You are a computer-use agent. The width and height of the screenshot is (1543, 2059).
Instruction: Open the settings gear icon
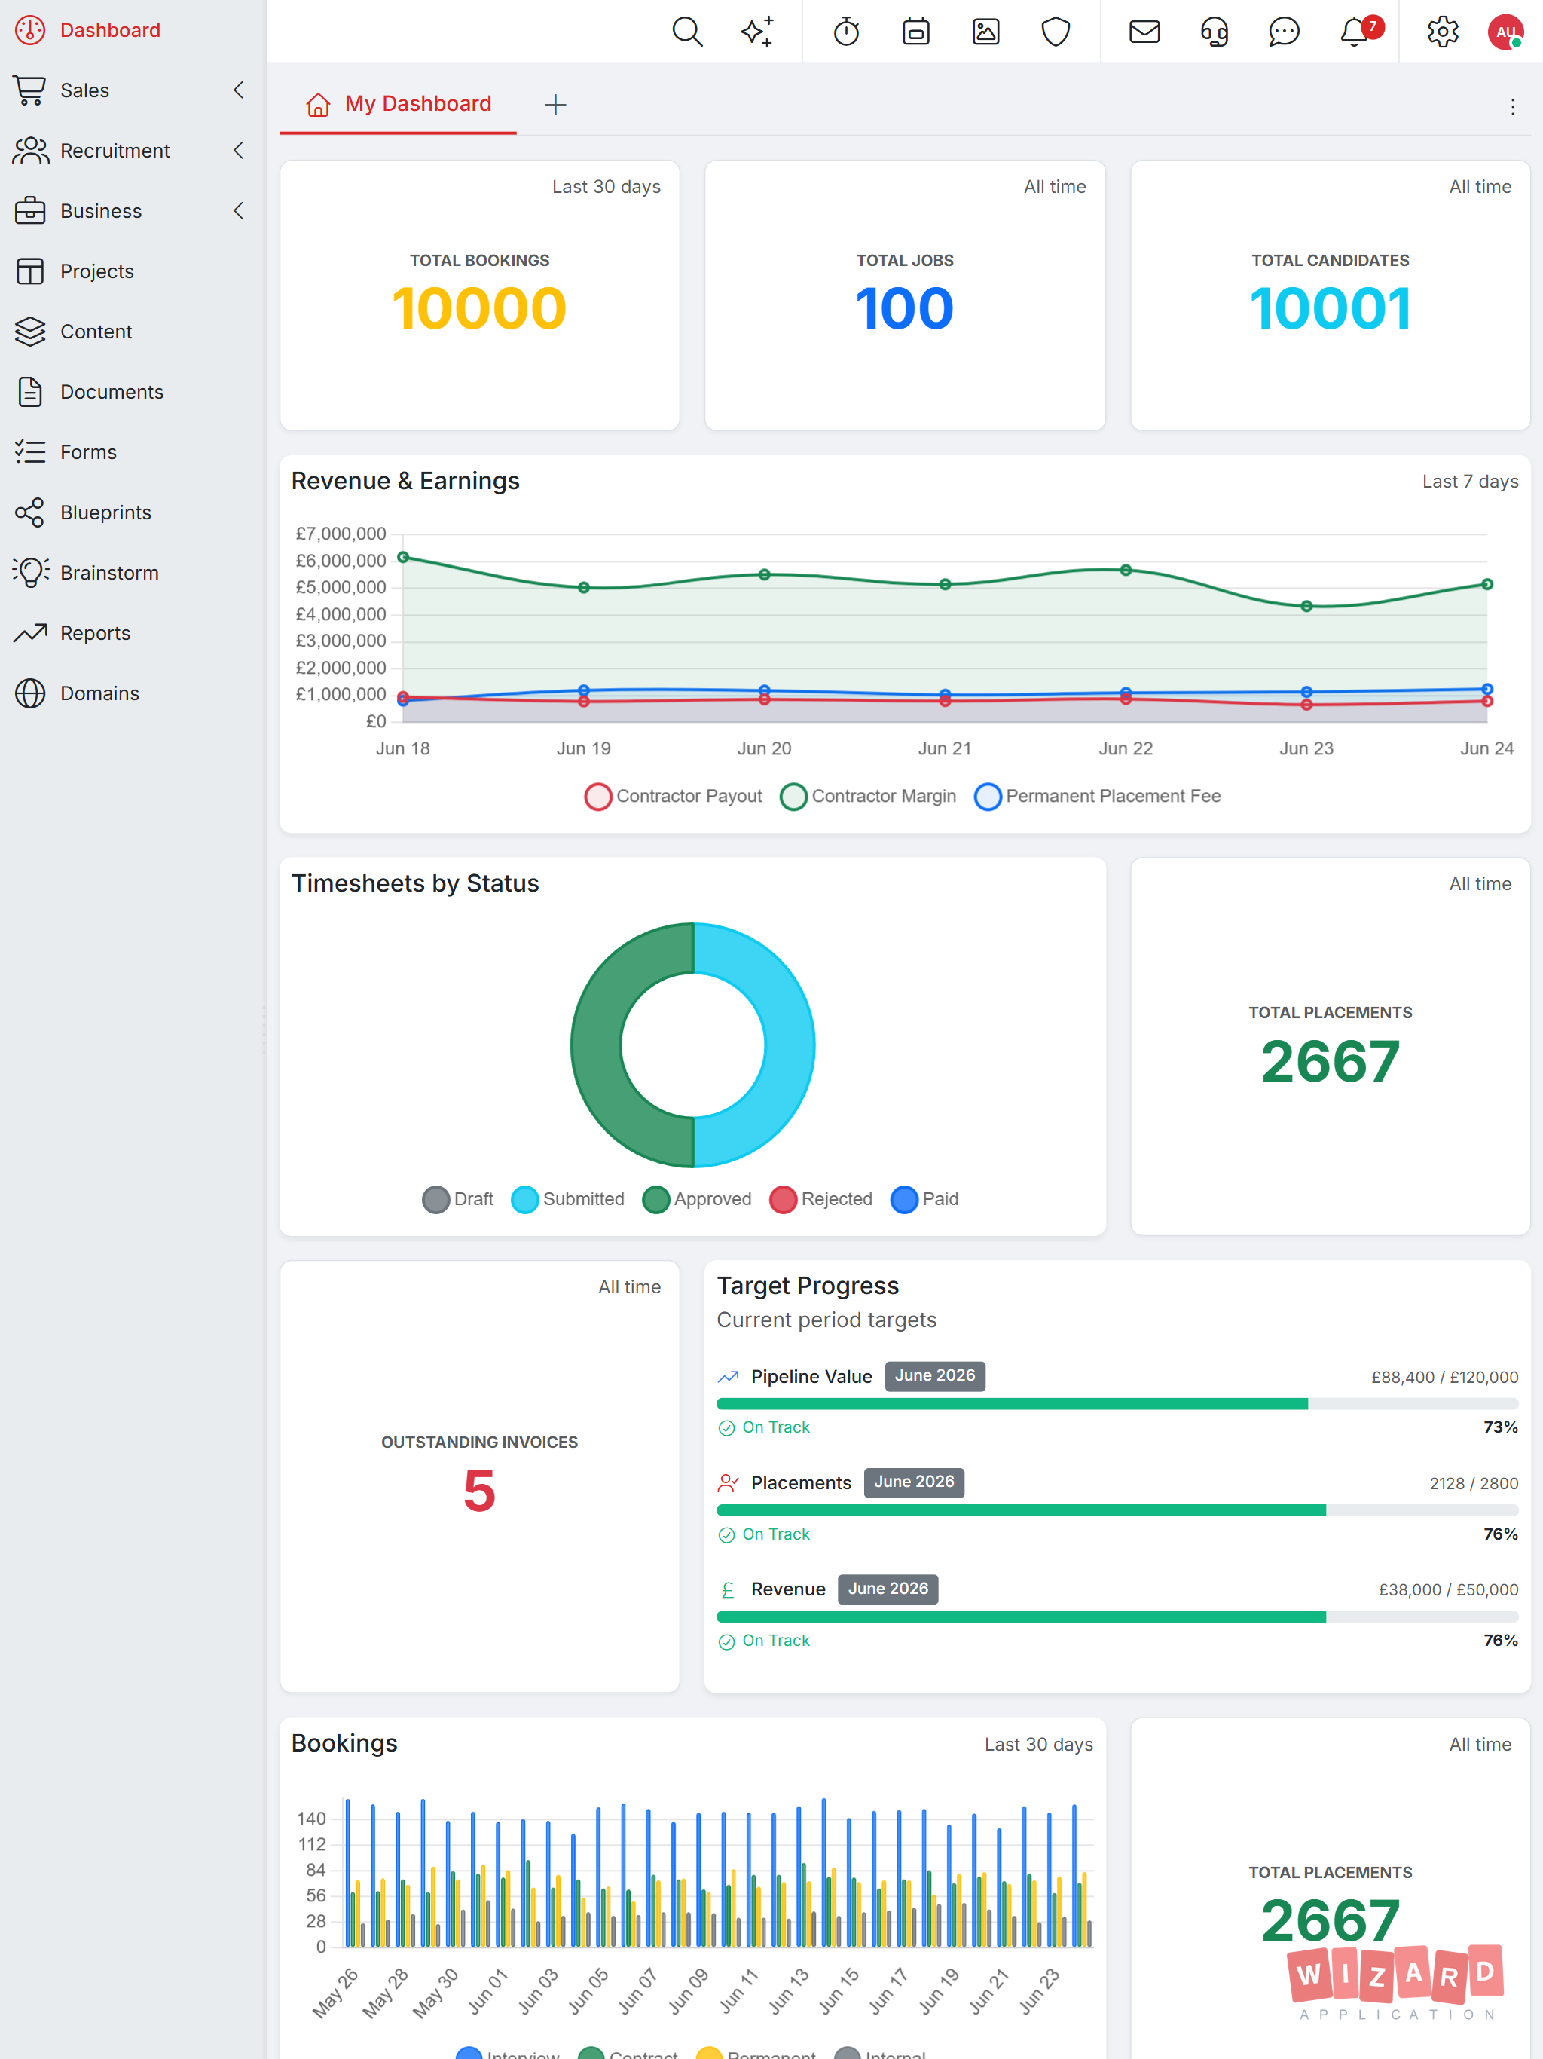[x=1443, y=32]
